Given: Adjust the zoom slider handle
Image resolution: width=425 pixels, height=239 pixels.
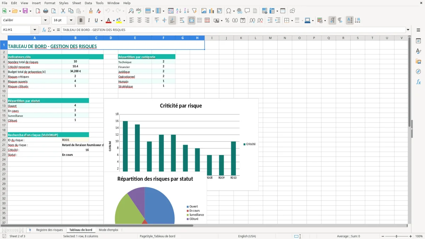Looking at the screenshot, I should [397, 236].
